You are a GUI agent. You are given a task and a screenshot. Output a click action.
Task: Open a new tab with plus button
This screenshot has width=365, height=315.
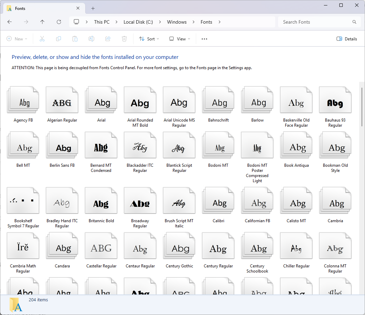tap(93, 8)
